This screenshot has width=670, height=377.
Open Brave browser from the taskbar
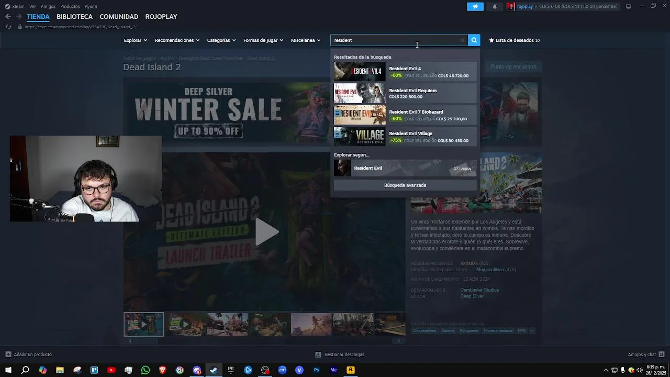(x=162, y=370)
